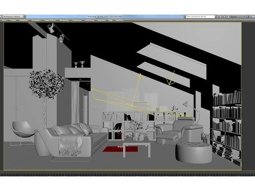Open the Laubwerk plugin menu
The image size is (255, 191).
click(x=102, y=20)
